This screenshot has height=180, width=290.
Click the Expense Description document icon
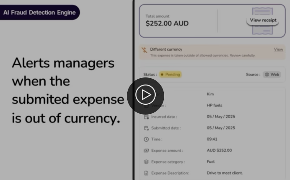146,173
